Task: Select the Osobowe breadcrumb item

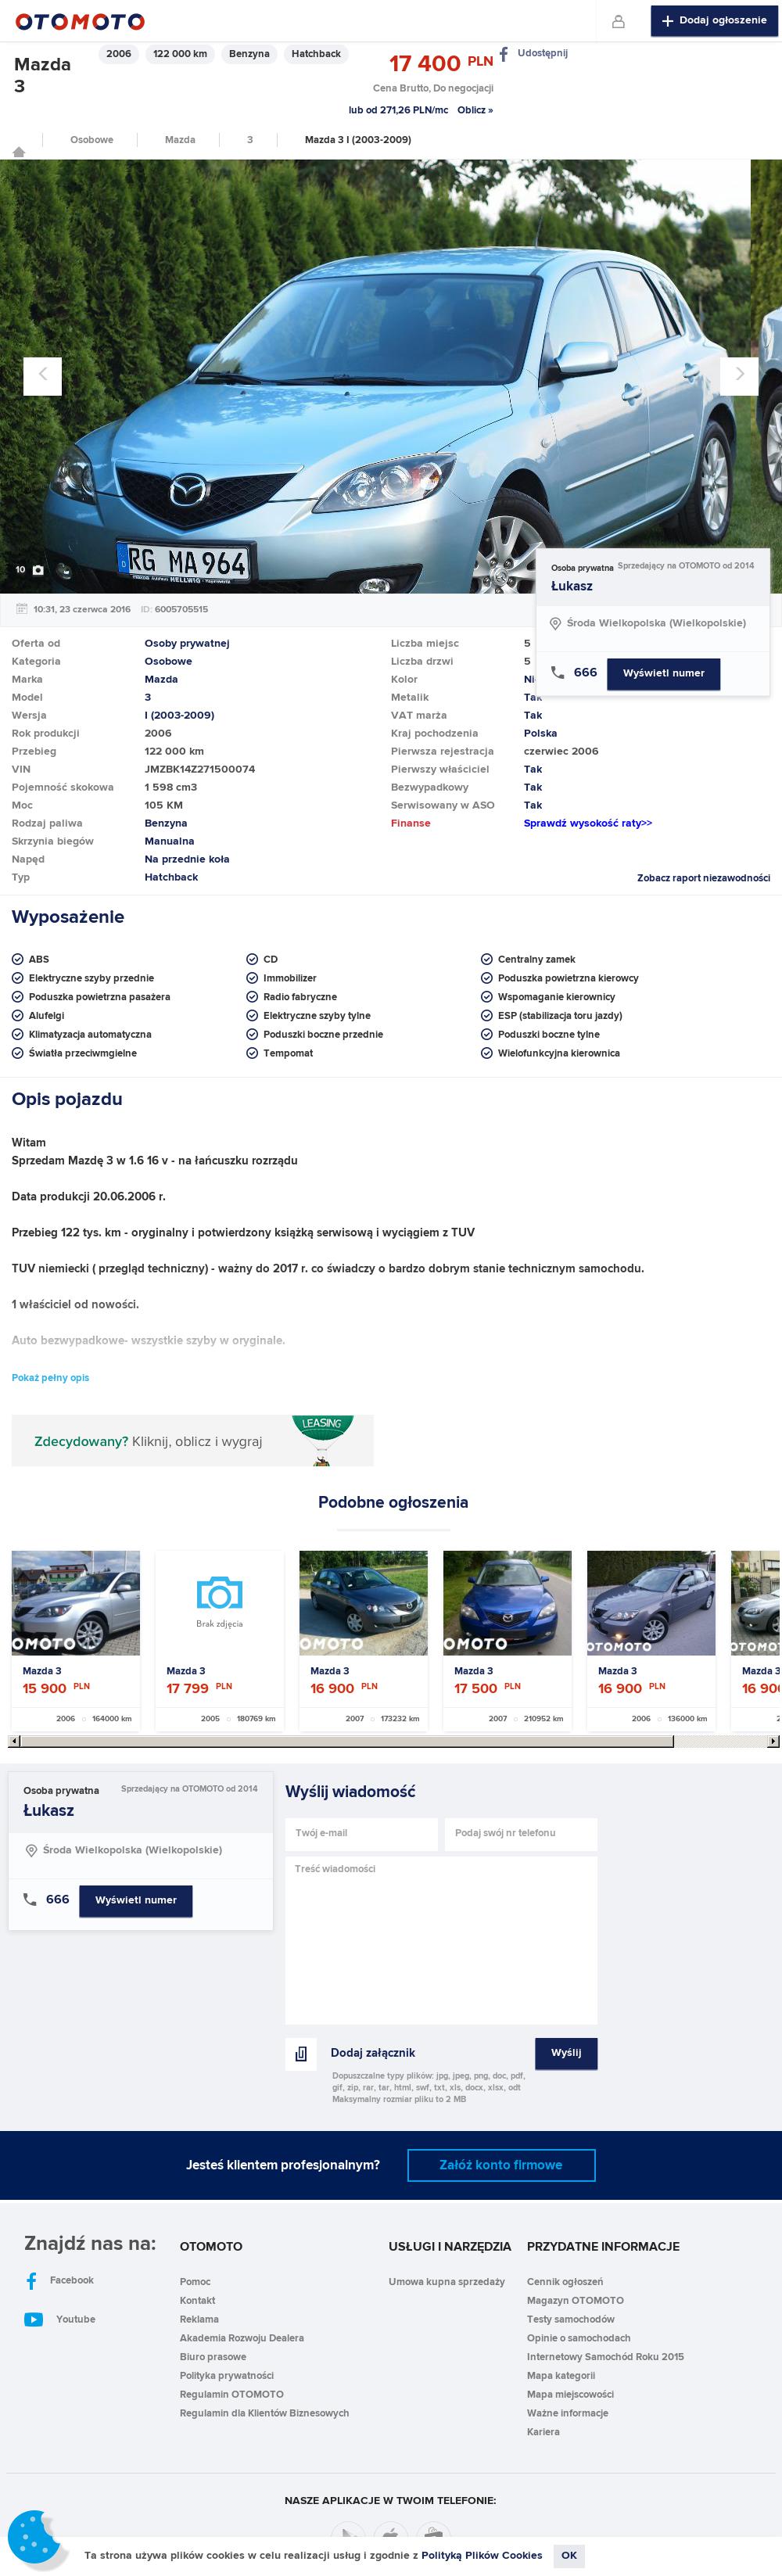Action: 91,140
